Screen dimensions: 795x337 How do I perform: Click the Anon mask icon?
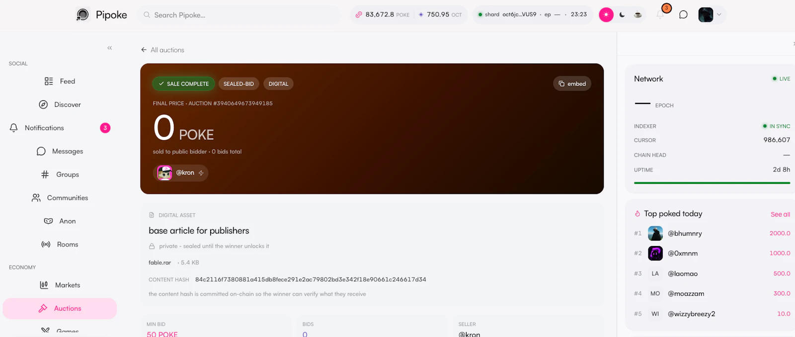(48, 221)
